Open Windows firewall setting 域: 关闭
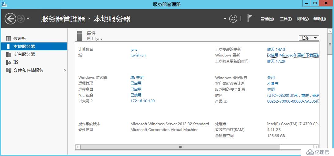 pyautogui.click(x=137, y=77)
